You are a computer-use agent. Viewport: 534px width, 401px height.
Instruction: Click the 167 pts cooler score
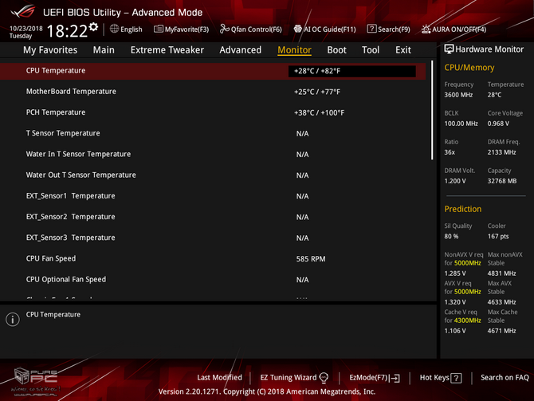click(498, 237)
